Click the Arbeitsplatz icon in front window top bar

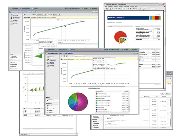tap(47, 50)
